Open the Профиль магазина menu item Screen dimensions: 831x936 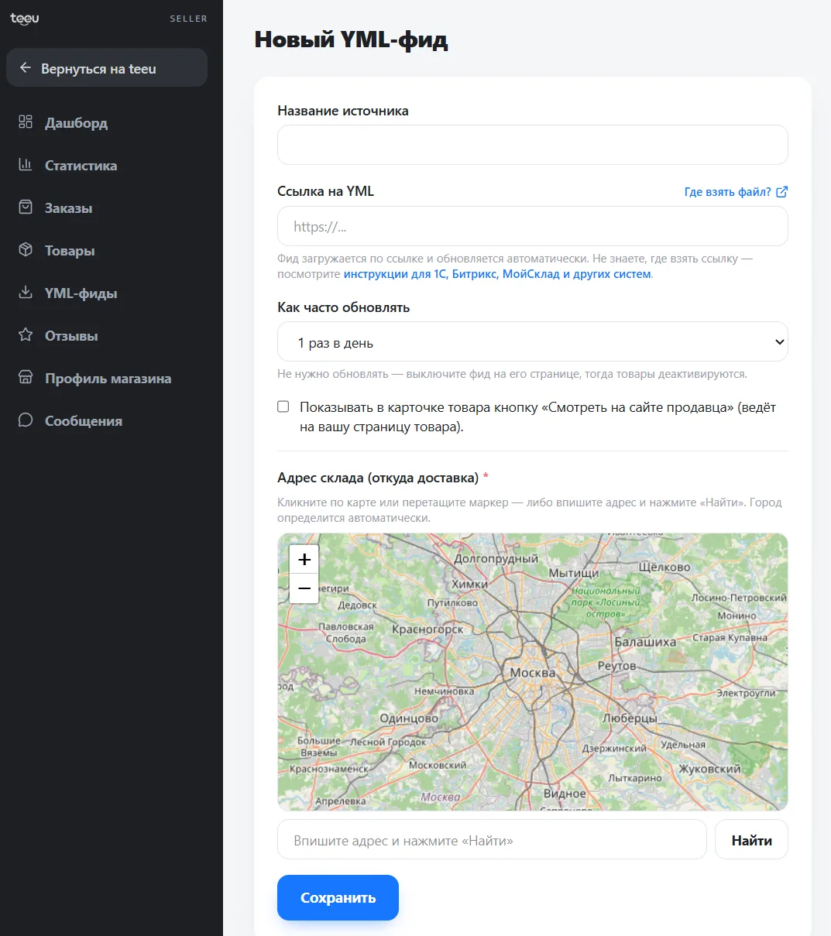(x=107, y=379)
